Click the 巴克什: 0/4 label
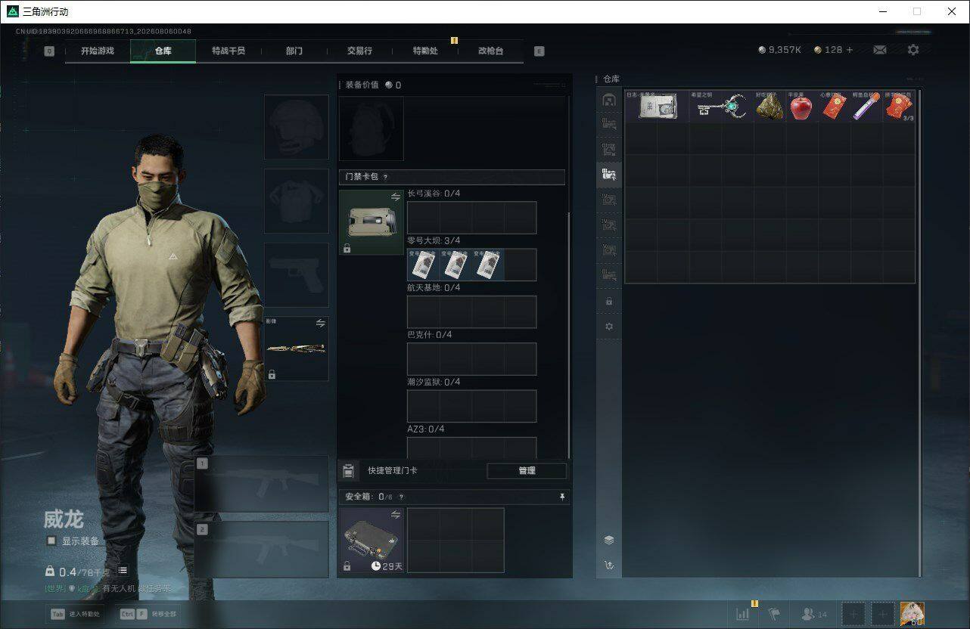Screen dimensions: 970x629 (429, 335)
